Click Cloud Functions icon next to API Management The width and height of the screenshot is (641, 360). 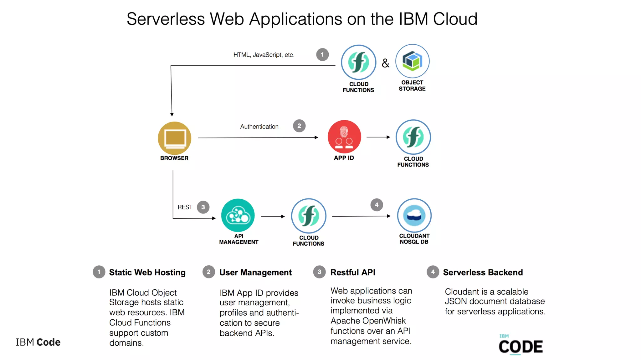(x=309, y=216)
